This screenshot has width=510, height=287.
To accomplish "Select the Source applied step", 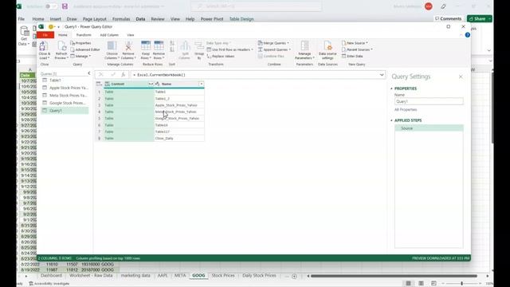I will 429,128.
